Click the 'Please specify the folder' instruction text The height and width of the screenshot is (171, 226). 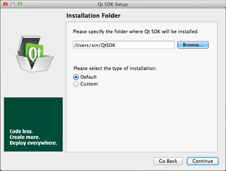pos(136,32)
